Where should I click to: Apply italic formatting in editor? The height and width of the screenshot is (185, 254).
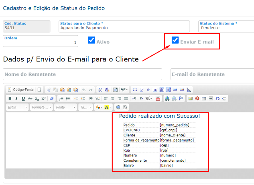pos(16,98)
